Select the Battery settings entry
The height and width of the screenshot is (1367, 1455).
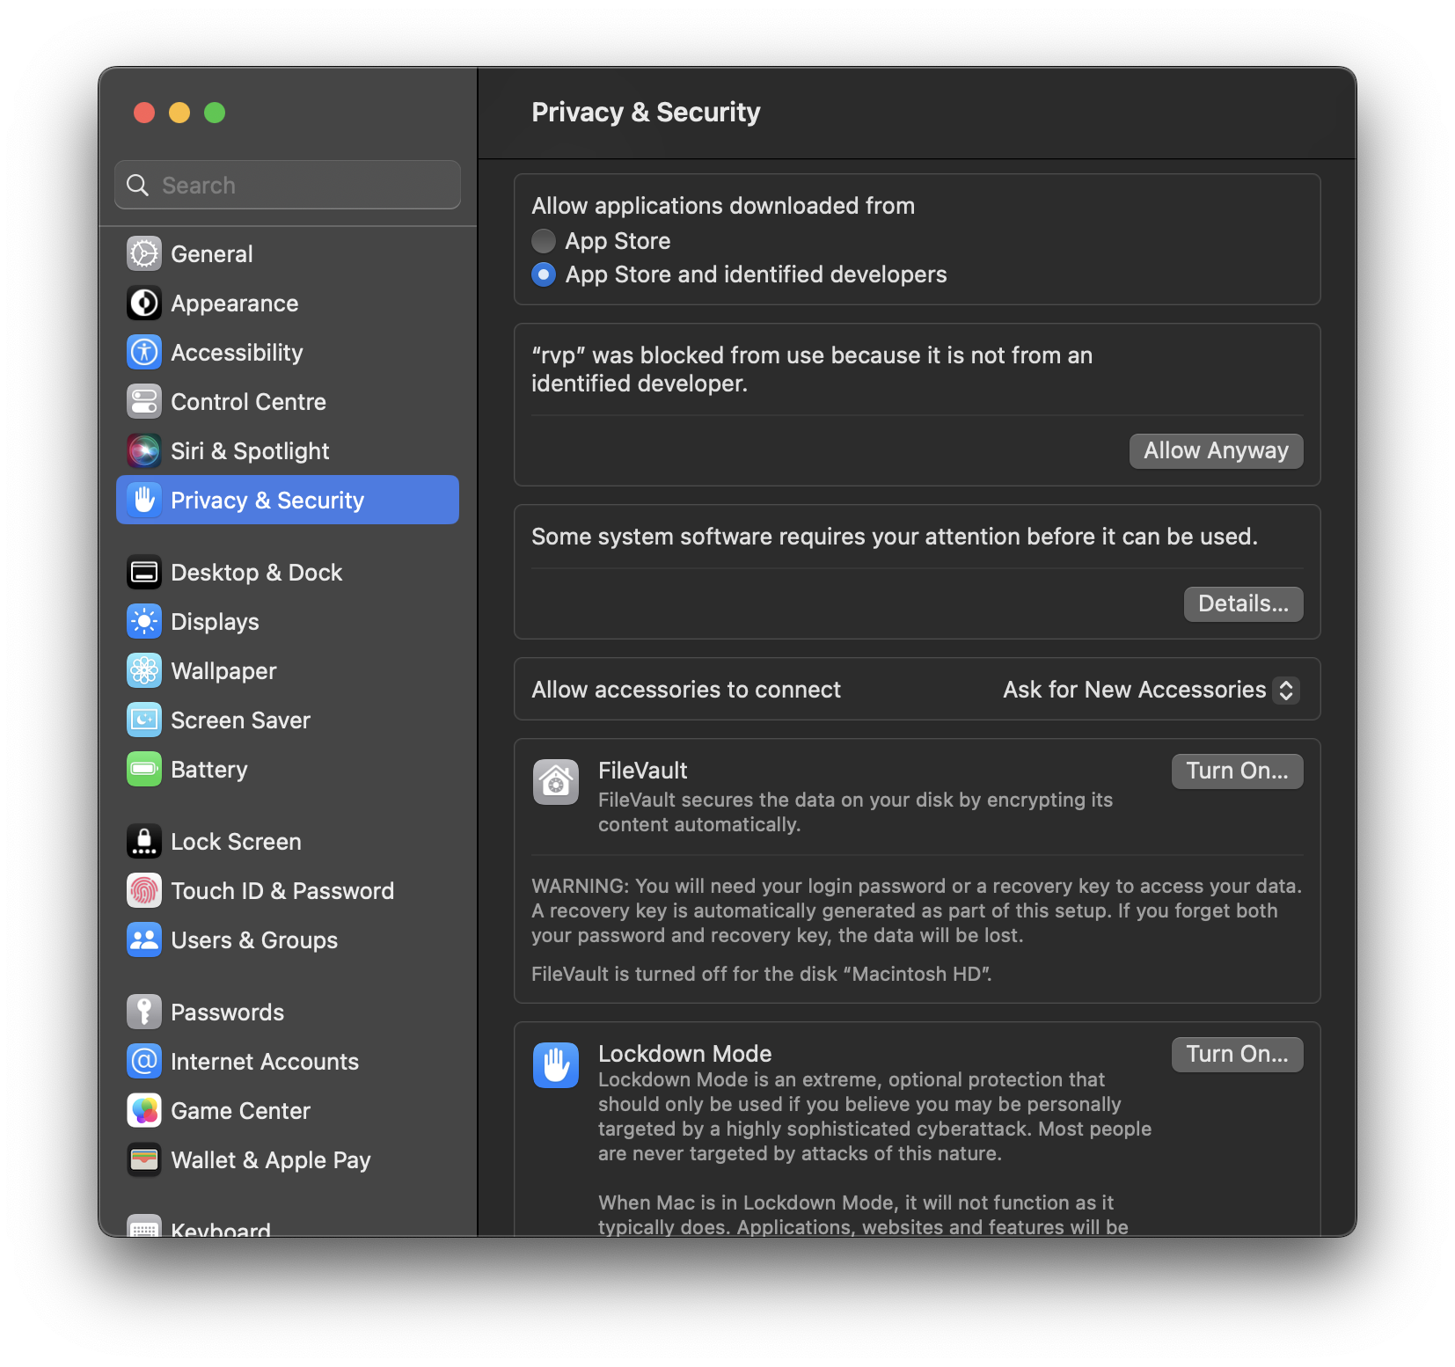(x=208, y=769)
